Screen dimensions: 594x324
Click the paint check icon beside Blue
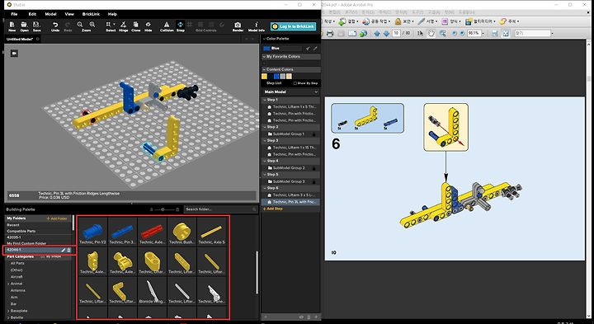tap(308, 49)
